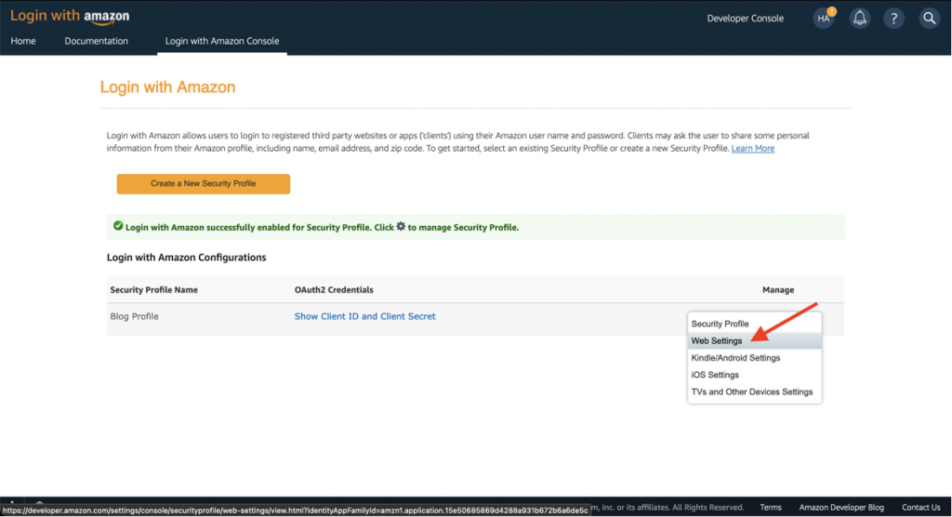Click the green success checkmark icon

[118, 226]
